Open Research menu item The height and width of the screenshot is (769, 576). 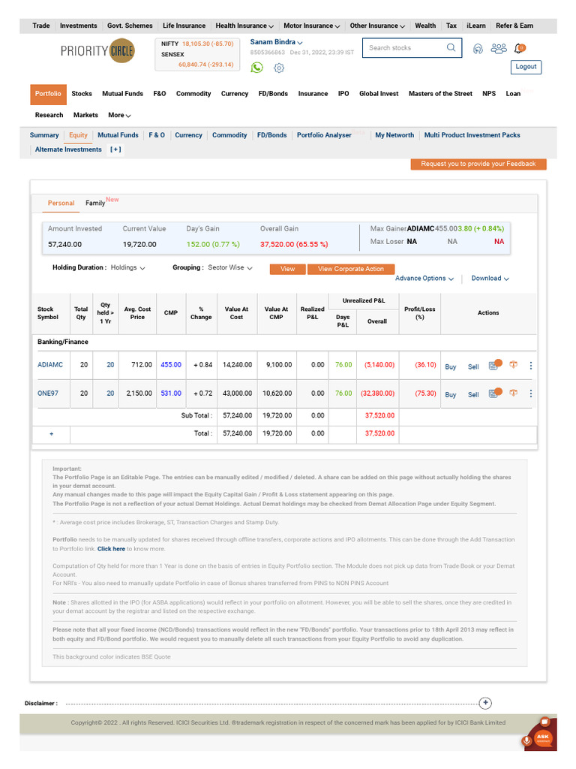49,115
